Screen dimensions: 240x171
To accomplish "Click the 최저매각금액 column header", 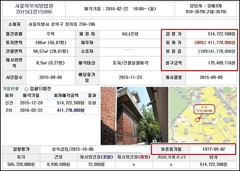I will 66,96.
